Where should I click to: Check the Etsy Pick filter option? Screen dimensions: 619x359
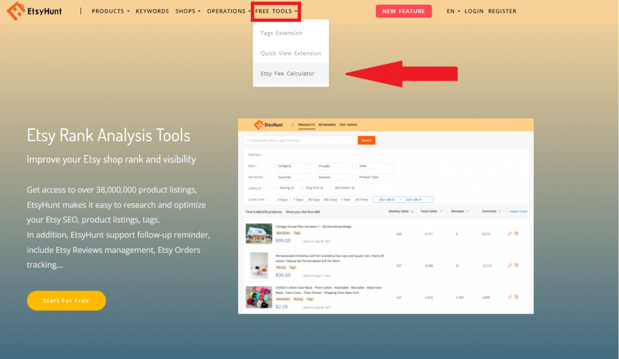302,187
